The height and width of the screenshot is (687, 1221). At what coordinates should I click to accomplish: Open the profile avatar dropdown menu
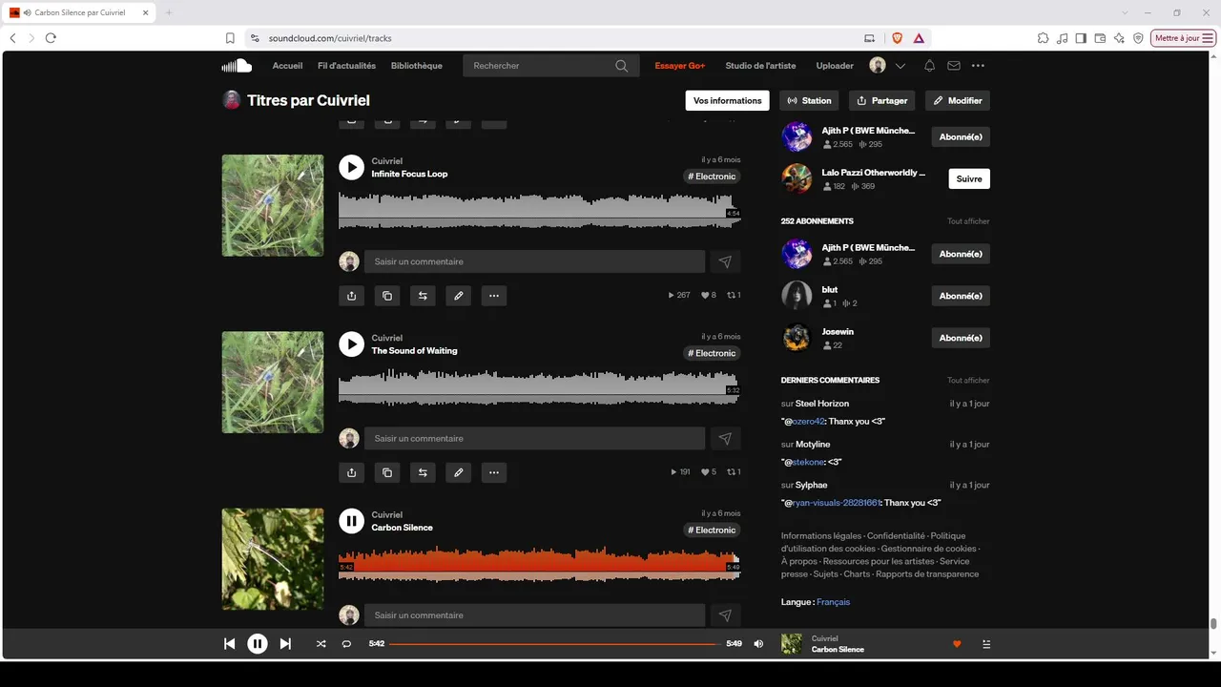tap(887, 66)
